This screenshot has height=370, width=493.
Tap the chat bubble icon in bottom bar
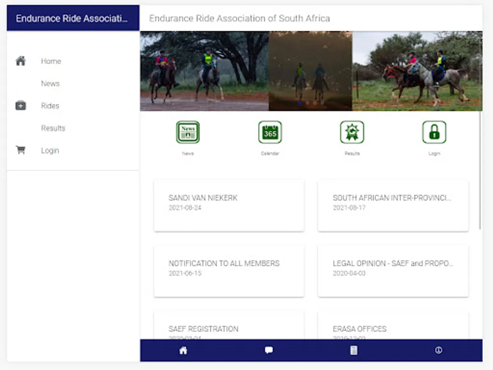[x=269, y=350]
